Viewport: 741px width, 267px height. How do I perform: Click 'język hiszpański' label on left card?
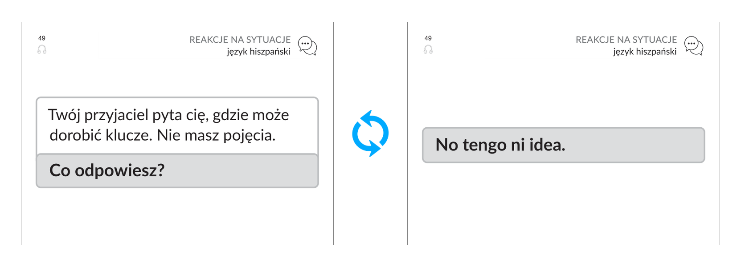(x=258, y=52)
